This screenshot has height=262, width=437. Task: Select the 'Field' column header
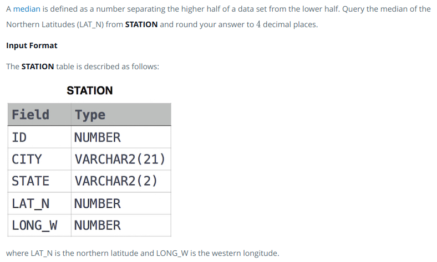click(39, 115)
